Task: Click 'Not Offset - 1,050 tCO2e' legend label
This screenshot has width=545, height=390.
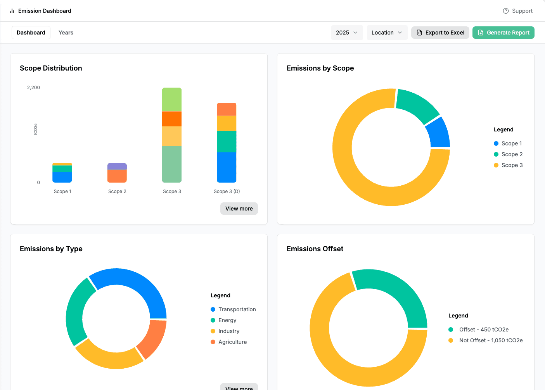Action: point(491,340)
